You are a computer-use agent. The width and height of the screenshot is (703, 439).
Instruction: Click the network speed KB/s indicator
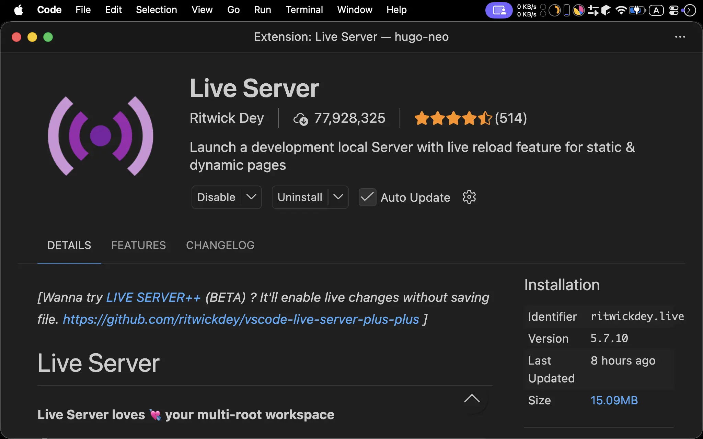click(x=527, y=10)
